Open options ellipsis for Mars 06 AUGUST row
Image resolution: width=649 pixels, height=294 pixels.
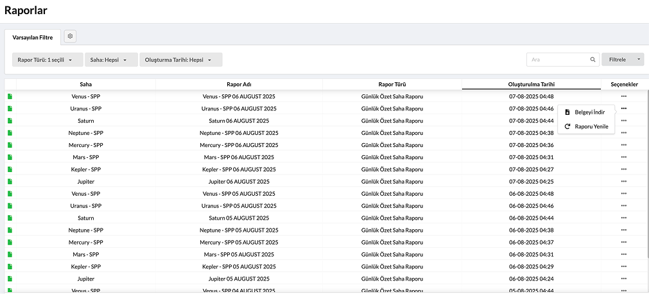coord(623,157)
